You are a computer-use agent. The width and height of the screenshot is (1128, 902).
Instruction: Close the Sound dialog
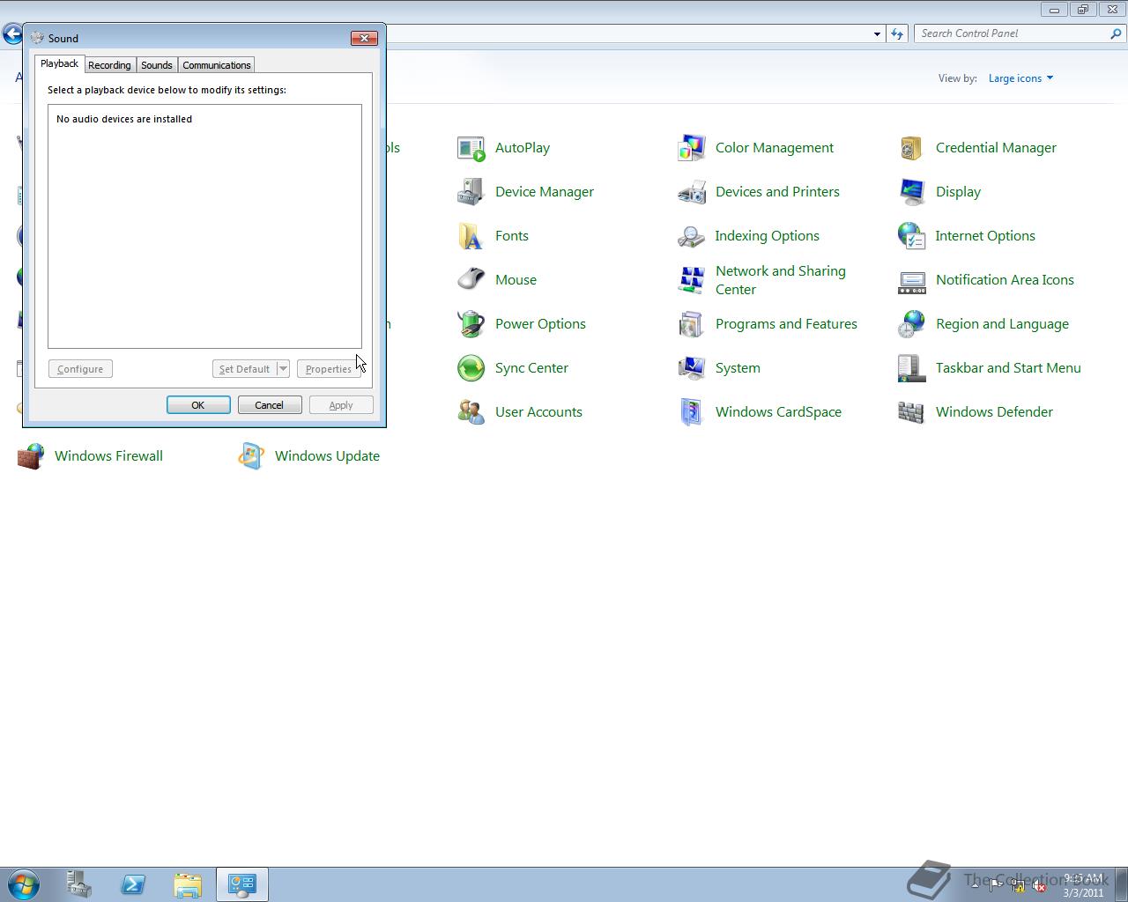364,38
